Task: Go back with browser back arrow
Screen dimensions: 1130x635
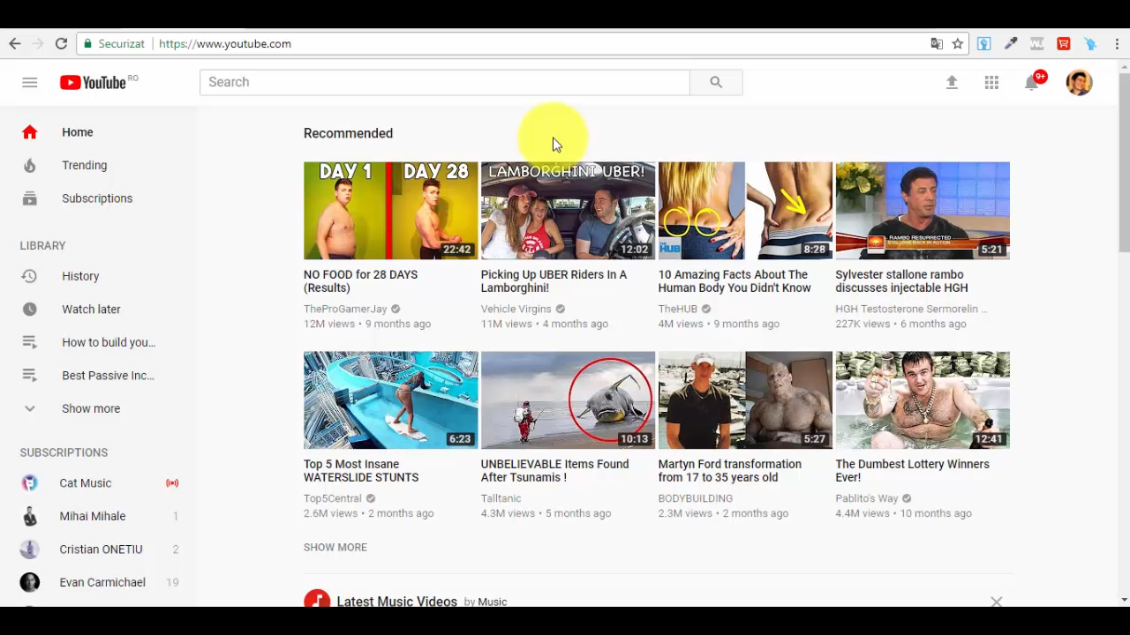Action: tap(15, 43)
